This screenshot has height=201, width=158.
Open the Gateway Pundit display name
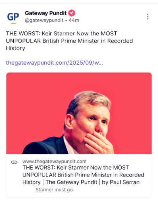pos(46,13)
